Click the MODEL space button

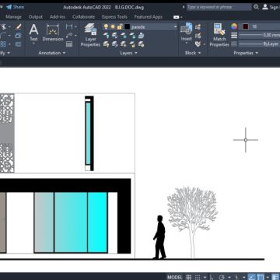[x=175, y=277]
